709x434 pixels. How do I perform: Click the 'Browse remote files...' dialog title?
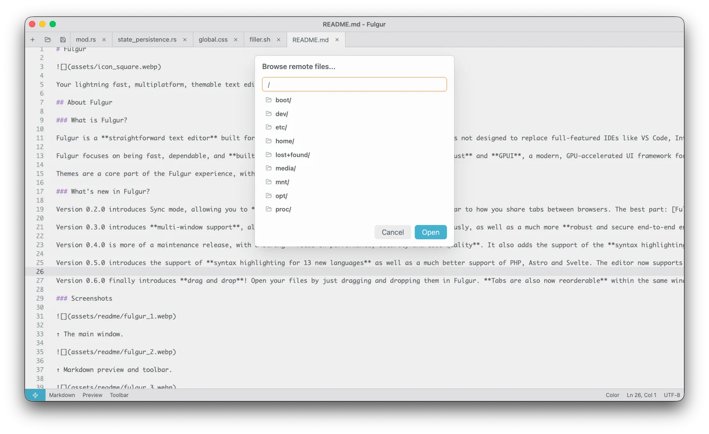(x=299, y=66)
